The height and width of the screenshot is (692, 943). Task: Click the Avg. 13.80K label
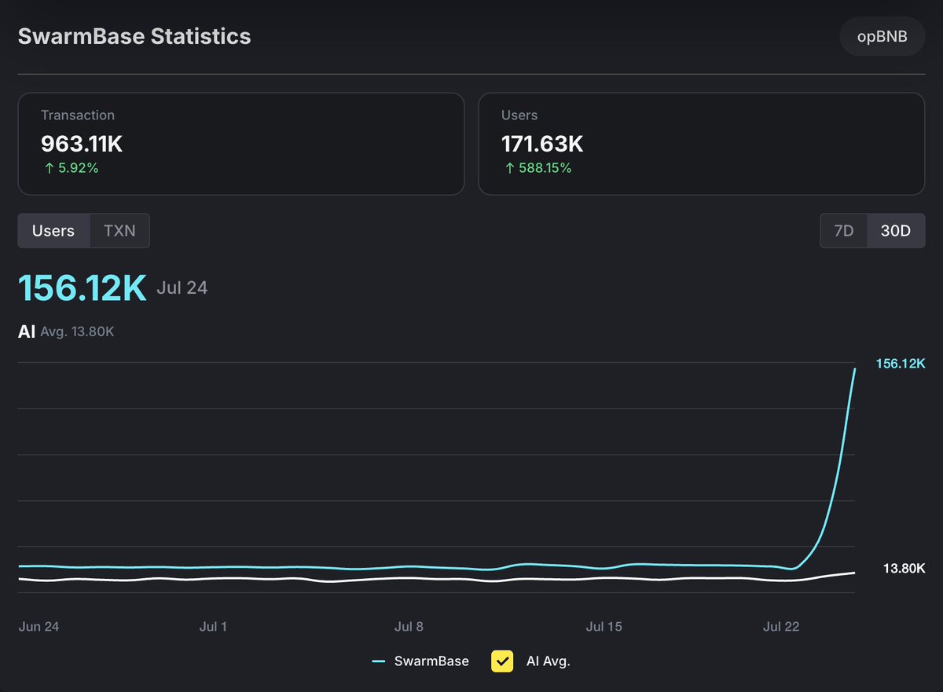pyautogui.click(x=77, y=331)
